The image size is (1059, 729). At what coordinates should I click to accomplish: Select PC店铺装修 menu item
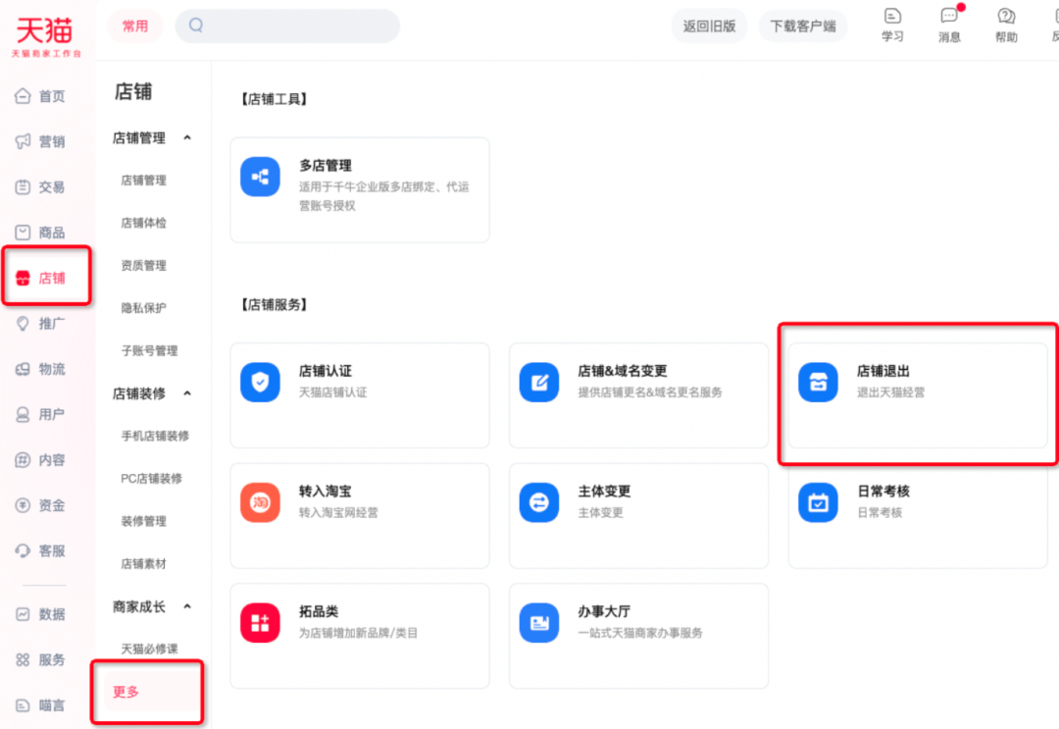[x=151, y=479]
